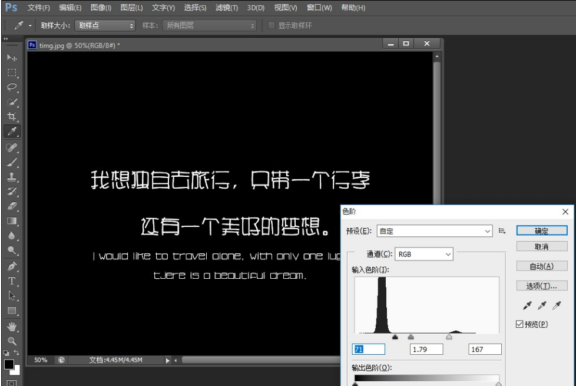Expand the status bar info arrow

click(x=167, y=360)
